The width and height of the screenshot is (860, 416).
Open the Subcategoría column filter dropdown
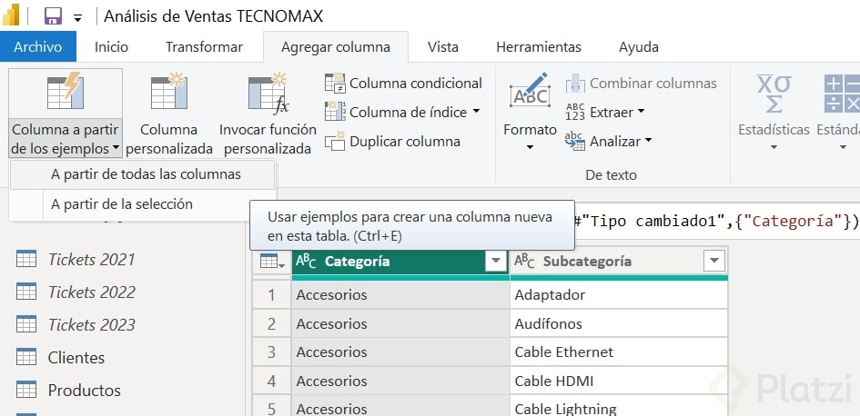click(x=713, y=262)
